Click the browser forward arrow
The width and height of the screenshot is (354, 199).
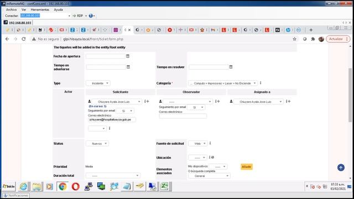click(x=15, y=39)
